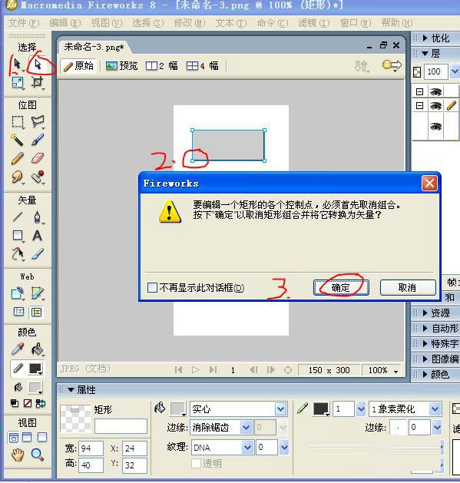Open the DNA texture dropdown
The height and width of the screenshot is (483, 460).
click(247, 447)
